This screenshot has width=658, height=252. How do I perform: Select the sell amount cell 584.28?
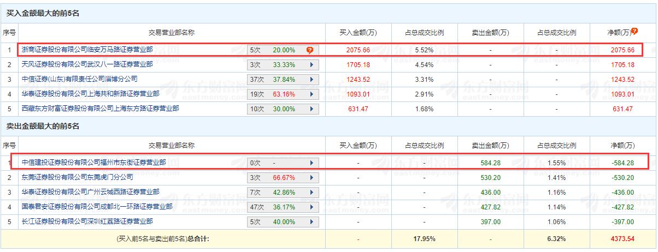click(490, 163)
